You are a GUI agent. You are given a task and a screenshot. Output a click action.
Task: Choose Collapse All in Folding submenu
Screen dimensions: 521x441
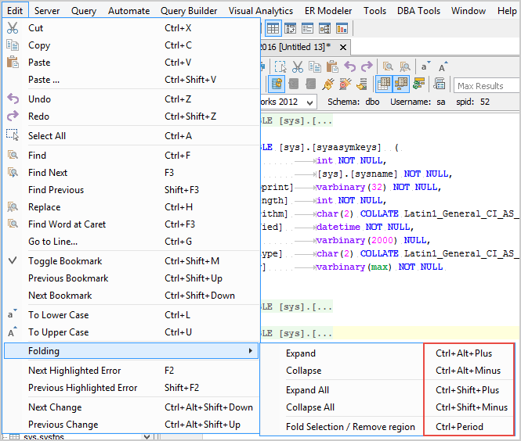[x=310, y=407]
